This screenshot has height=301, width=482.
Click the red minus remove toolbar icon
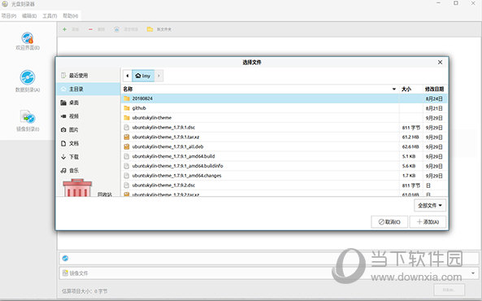(x=90, y=29)
